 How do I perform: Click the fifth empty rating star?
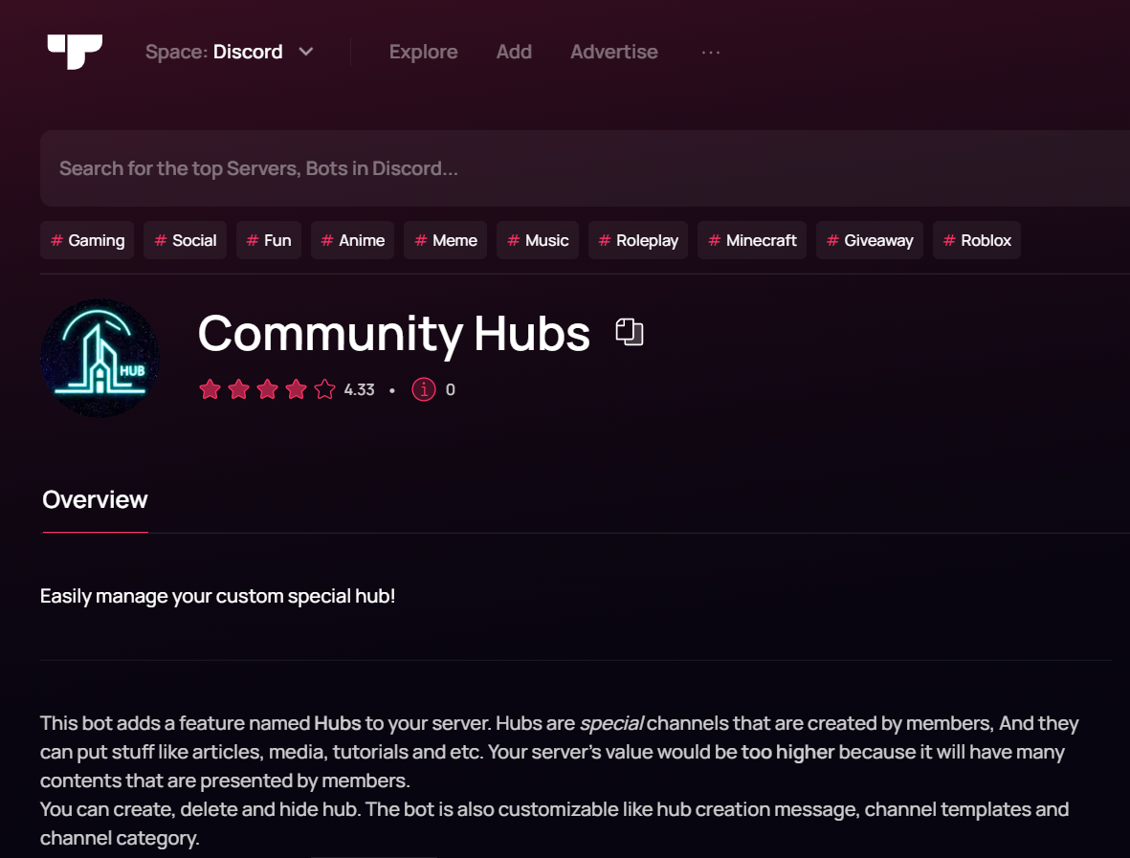[x=324, y=389]
